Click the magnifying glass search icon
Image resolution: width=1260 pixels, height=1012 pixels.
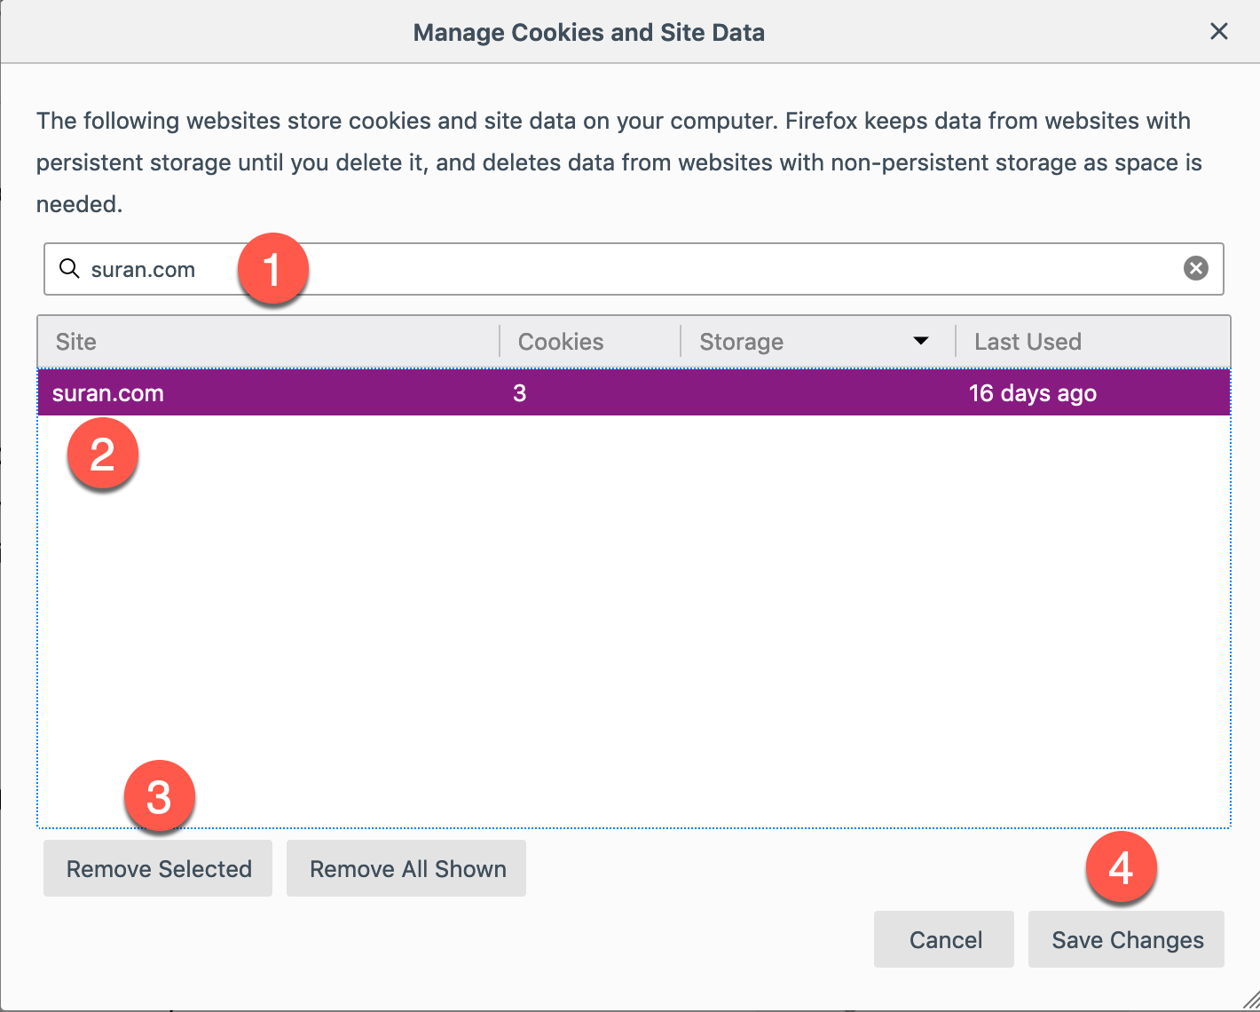69,268
